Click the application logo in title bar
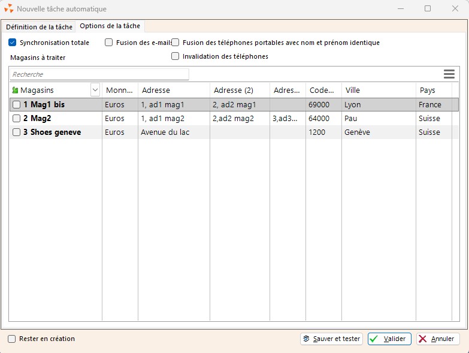469x353 pixels. tap(8, 9)
